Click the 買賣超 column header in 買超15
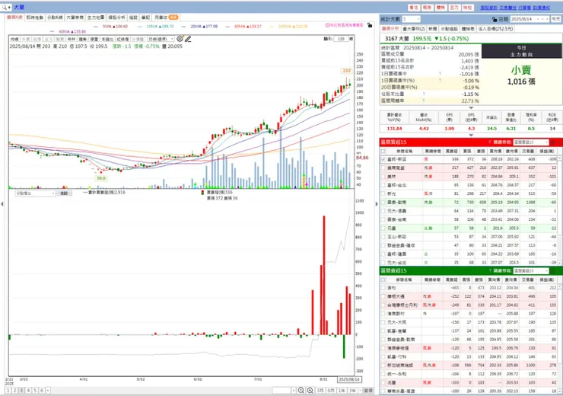 point(451,152)
